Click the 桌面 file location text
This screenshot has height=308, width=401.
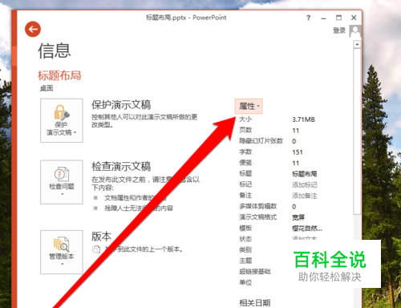[47, 88]
